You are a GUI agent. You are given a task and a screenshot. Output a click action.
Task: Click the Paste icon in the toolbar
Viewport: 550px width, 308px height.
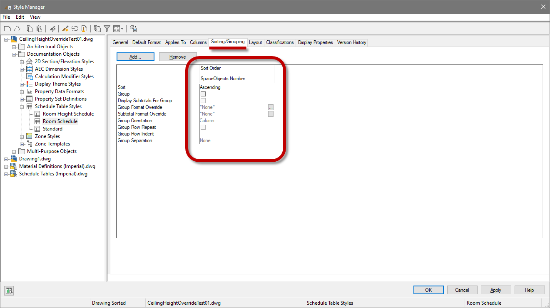[x=39, y=28]
